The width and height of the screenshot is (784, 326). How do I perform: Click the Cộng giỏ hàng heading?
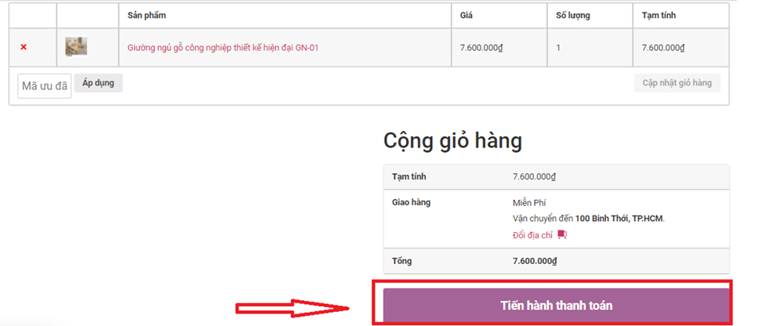point(452,142)
